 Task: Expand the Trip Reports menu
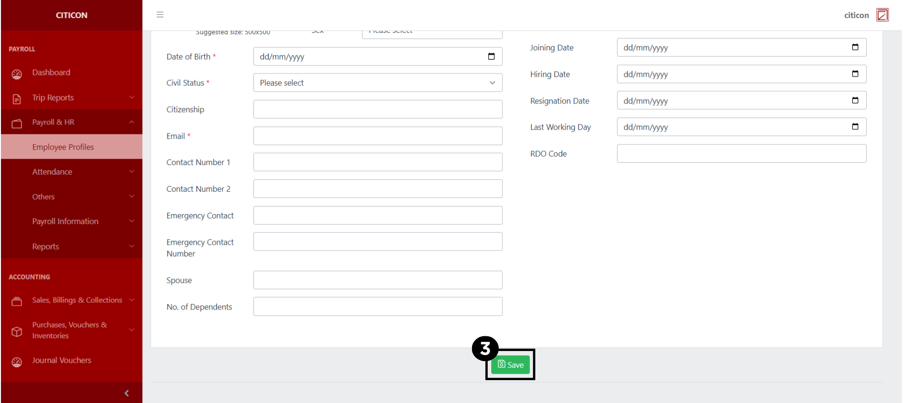click(72, 98)
